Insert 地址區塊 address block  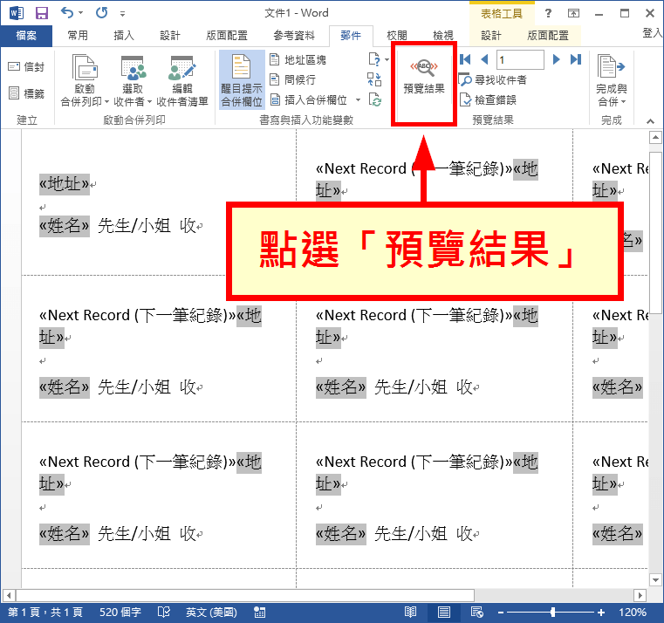pos(298,59)
